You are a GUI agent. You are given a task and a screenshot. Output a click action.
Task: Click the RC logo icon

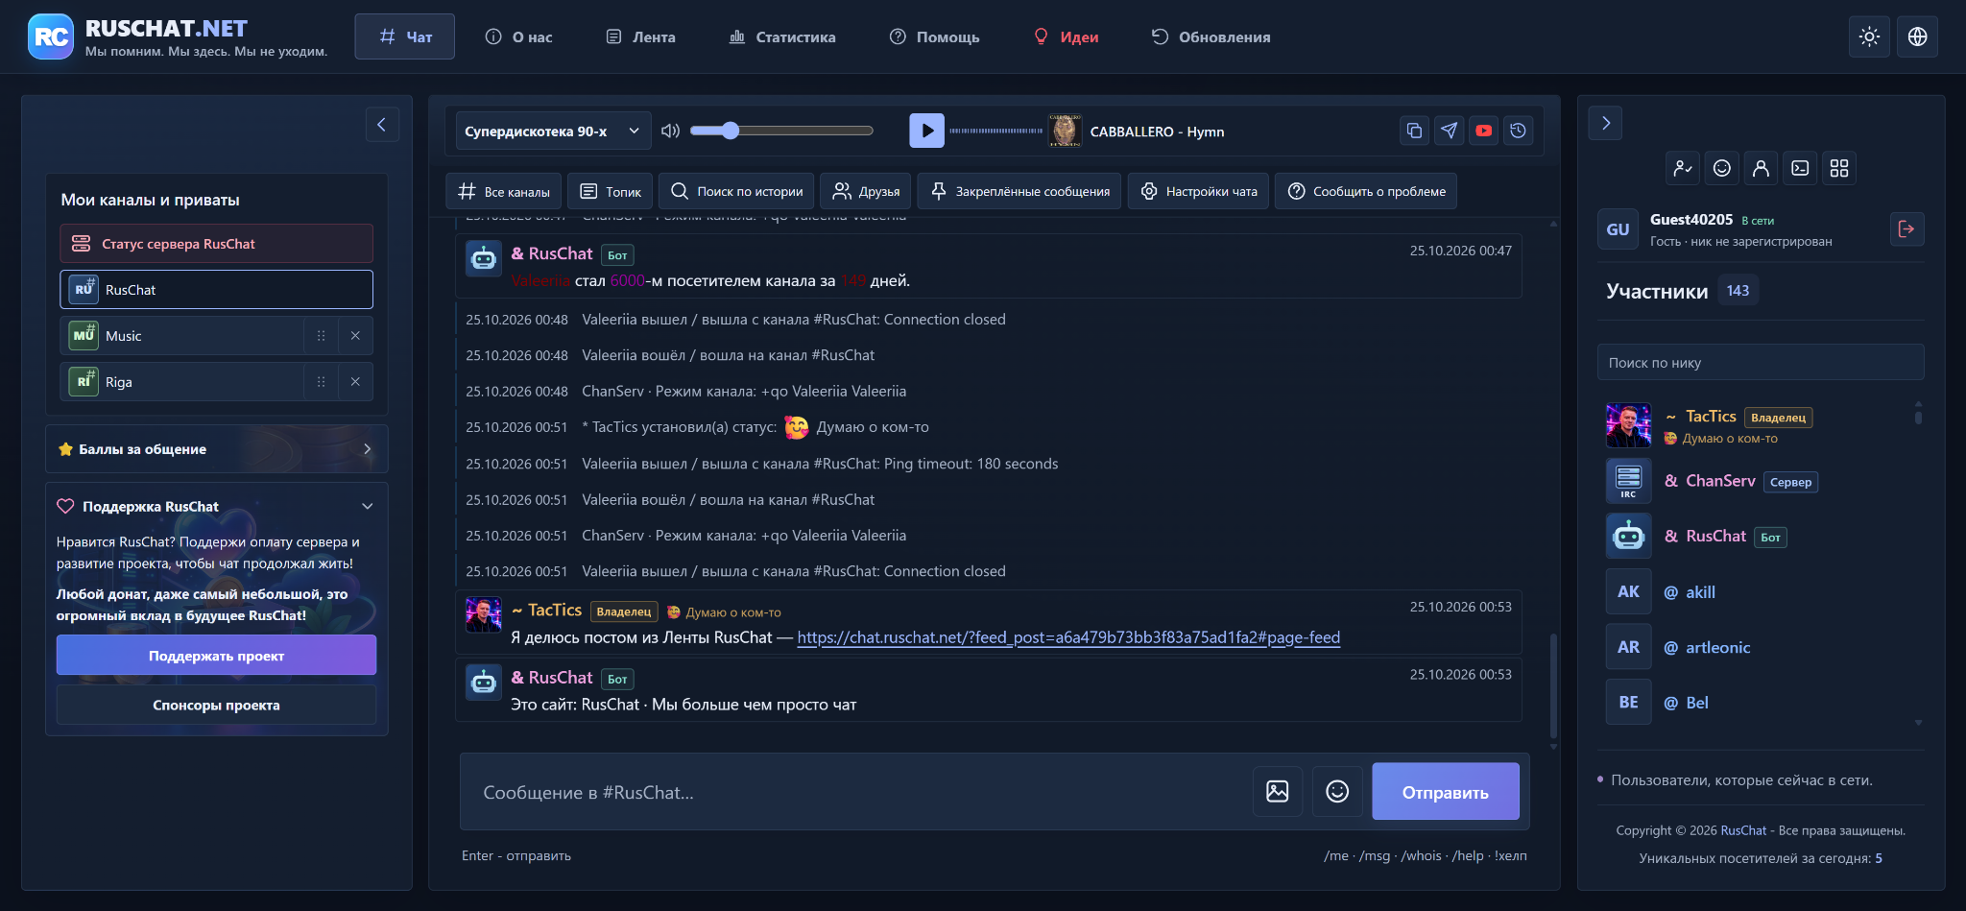point(51,36)
